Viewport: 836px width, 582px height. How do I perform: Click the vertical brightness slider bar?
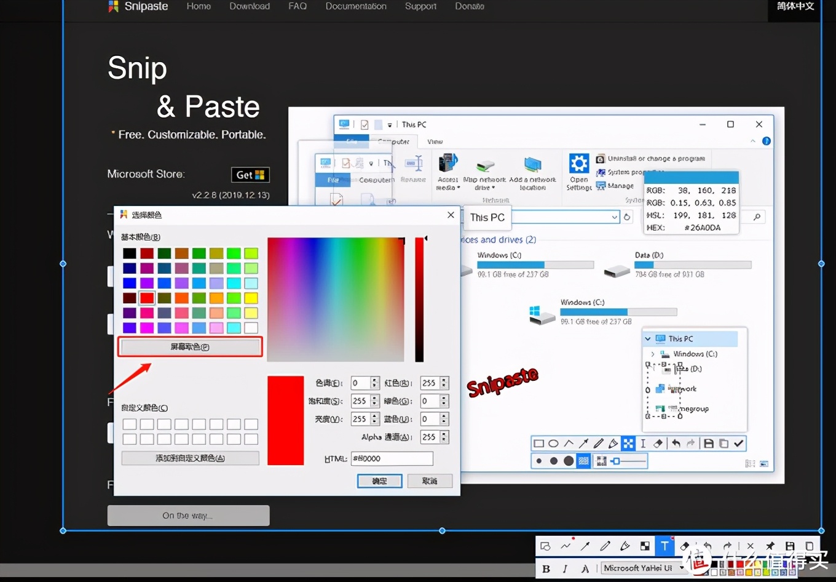click(419, 300)
